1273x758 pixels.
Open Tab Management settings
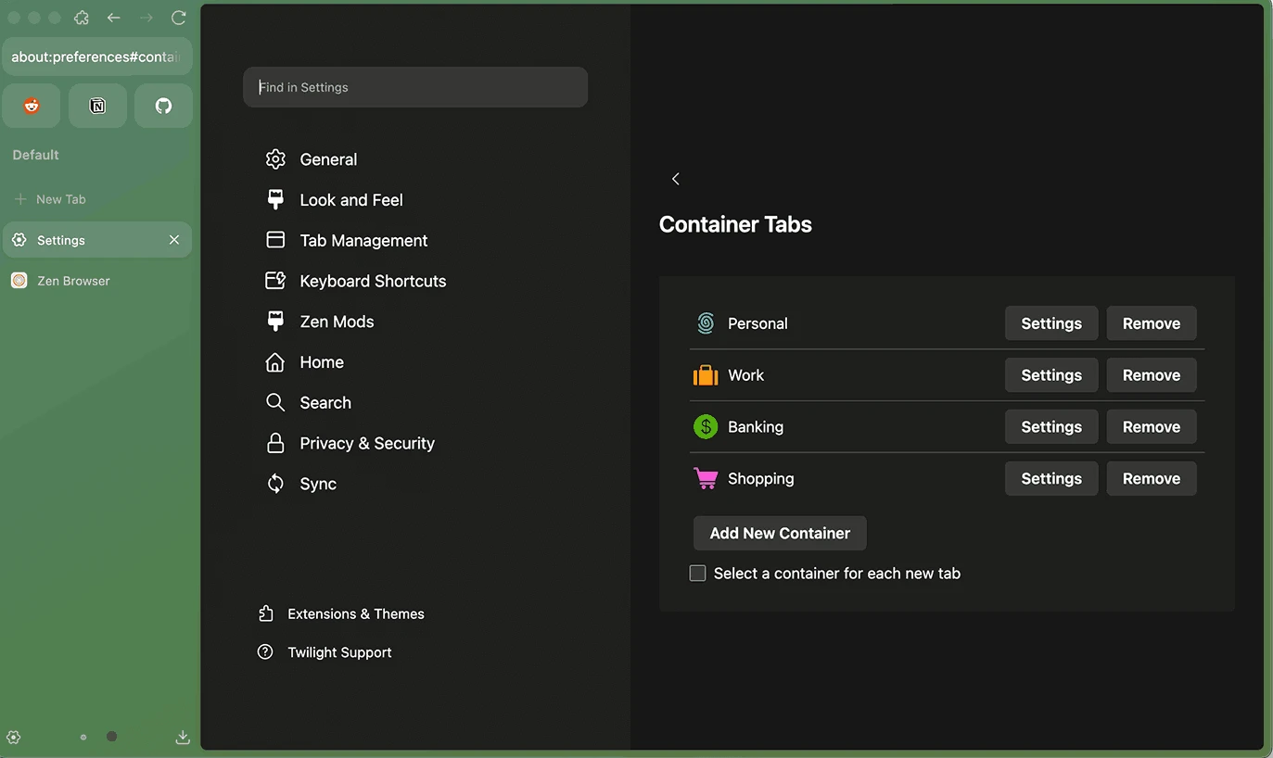point(346,241)
